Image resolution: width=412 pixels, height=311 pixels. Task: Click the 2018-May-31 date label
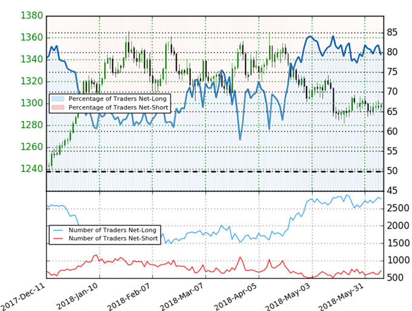pyautogui.click(x=341, y=296)
